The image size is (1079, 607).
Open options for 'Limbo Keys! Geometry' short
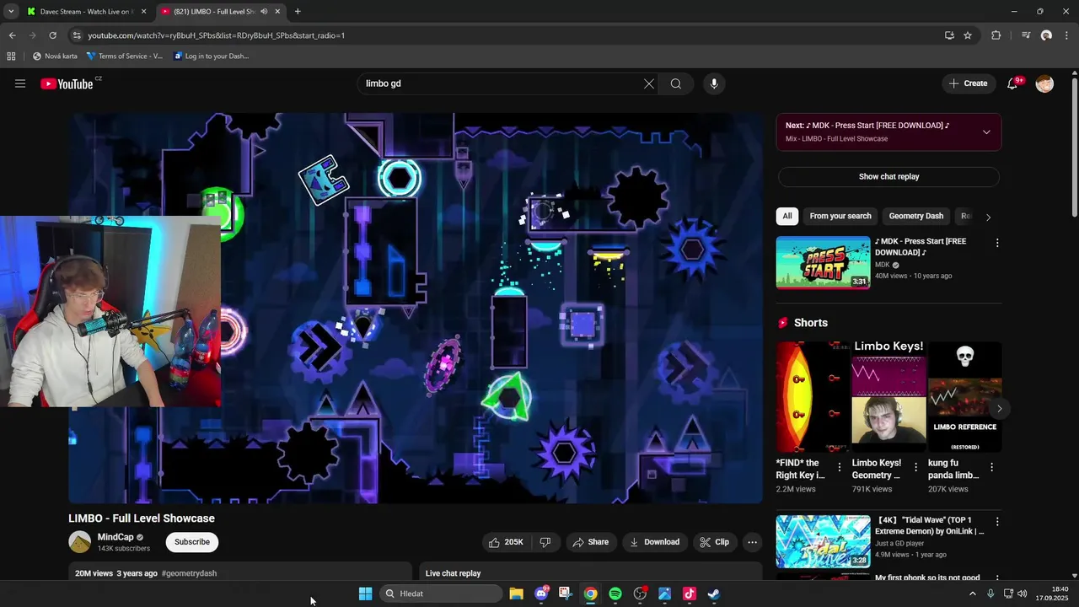[916, 467]
